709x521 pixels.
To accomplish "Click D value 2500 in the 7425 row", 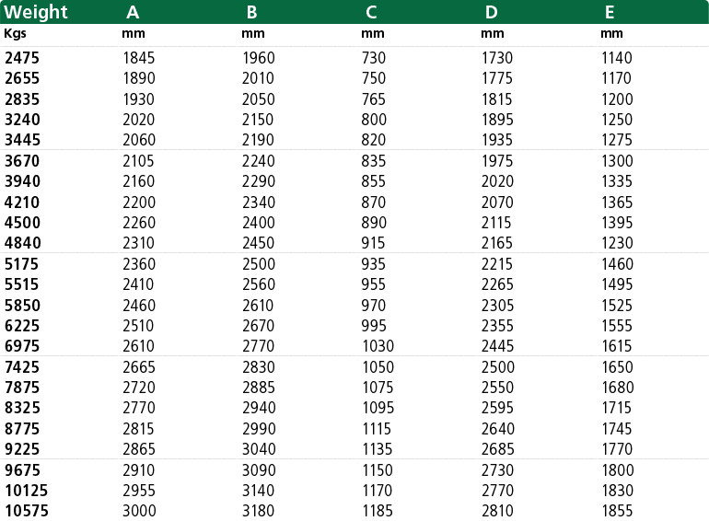I will (498, 367).
